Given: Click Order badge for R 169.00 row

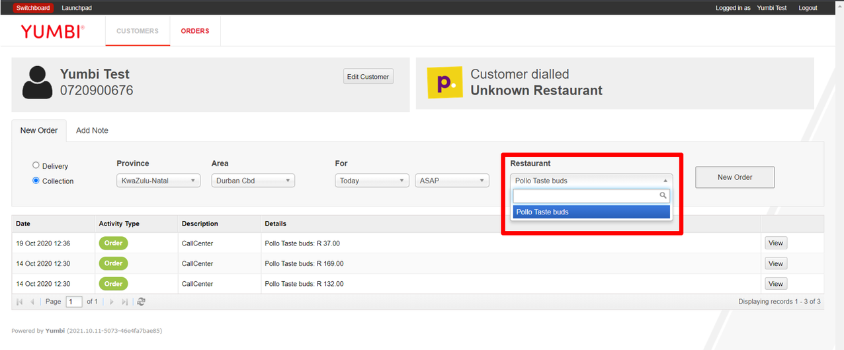Looking at the screenshot, I should (113, 263).
